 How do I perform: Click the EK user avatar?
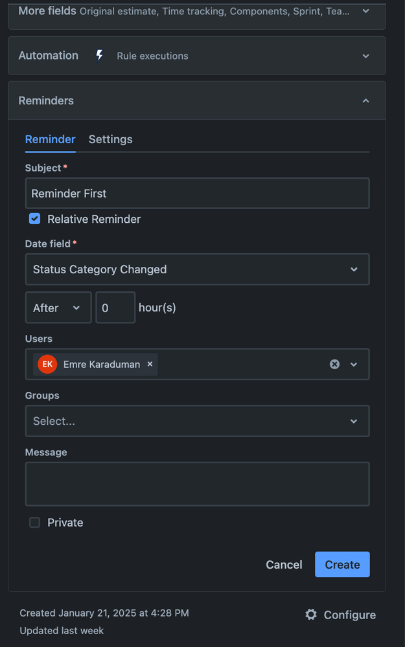point(47,364)
